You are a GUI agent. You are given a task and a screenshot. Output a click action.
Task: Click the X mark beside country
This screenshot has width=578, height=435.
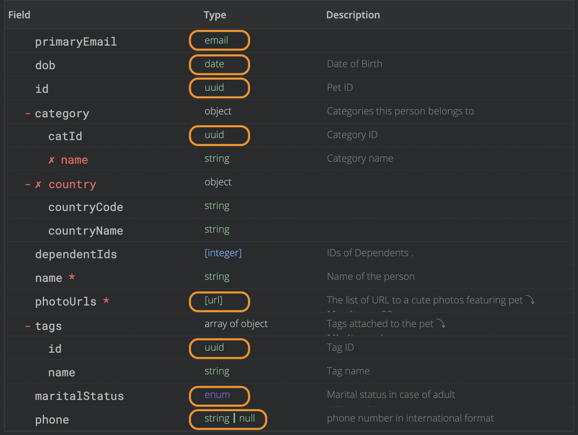click(38, 185)
